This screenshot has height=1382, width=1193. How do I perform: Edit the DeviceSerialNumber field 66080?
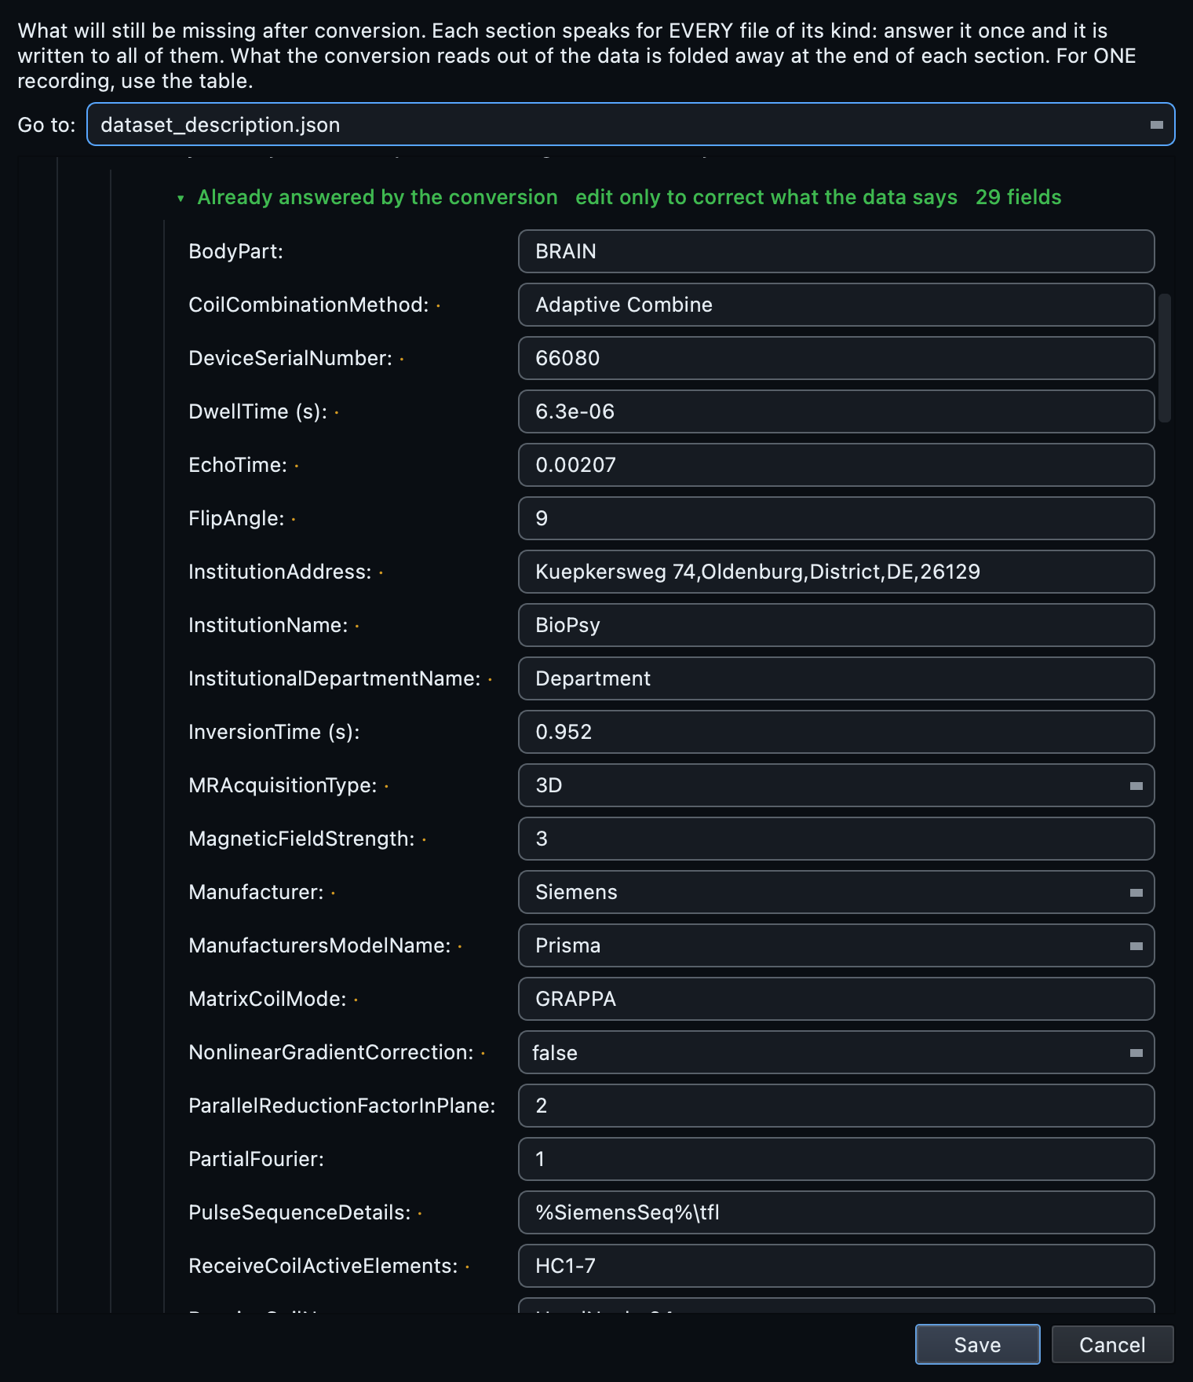click(x=836, y=358)
